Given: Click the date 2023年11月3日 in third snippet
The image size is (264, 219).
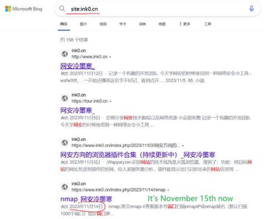Looking at the screenshot, I should pos(85,162).
